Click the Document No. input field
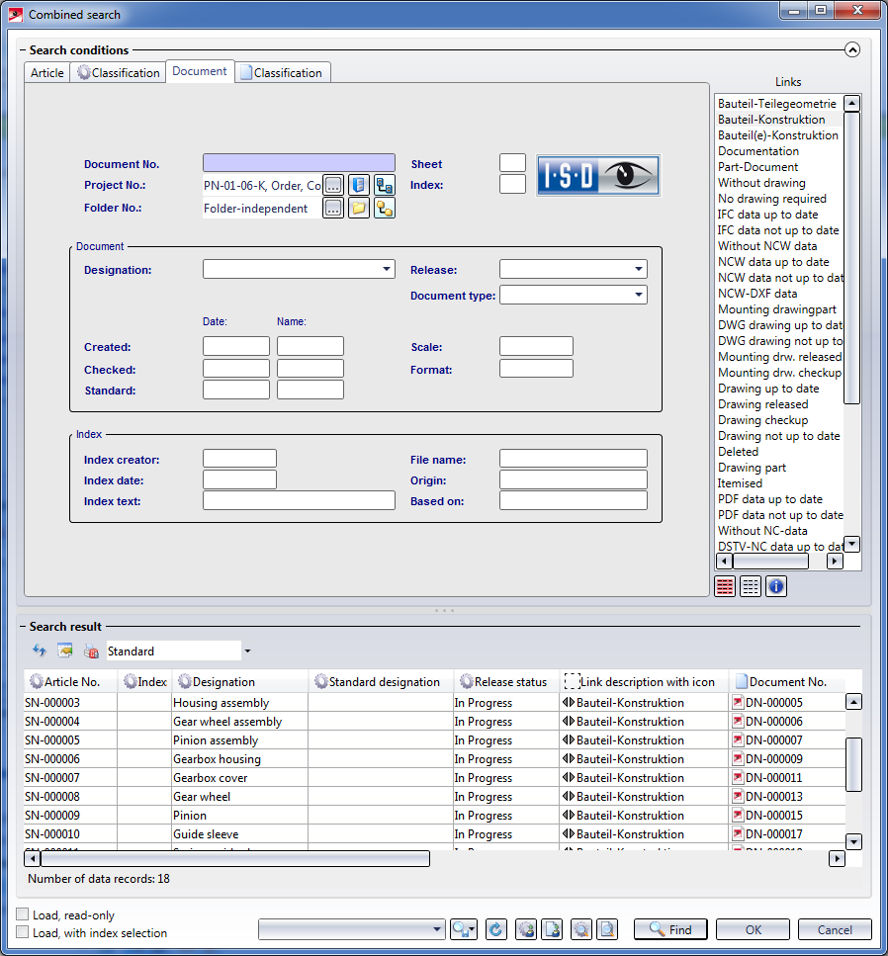 tap(299, 163)
